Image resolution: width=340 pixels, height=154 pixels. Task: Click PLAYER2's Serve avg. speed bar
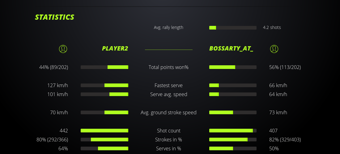pyautogui.click(x=104, y=94)
